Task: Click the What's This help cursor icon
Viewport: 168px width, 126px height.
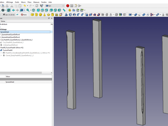Action: pyautogui.click(x=42, y=6)
